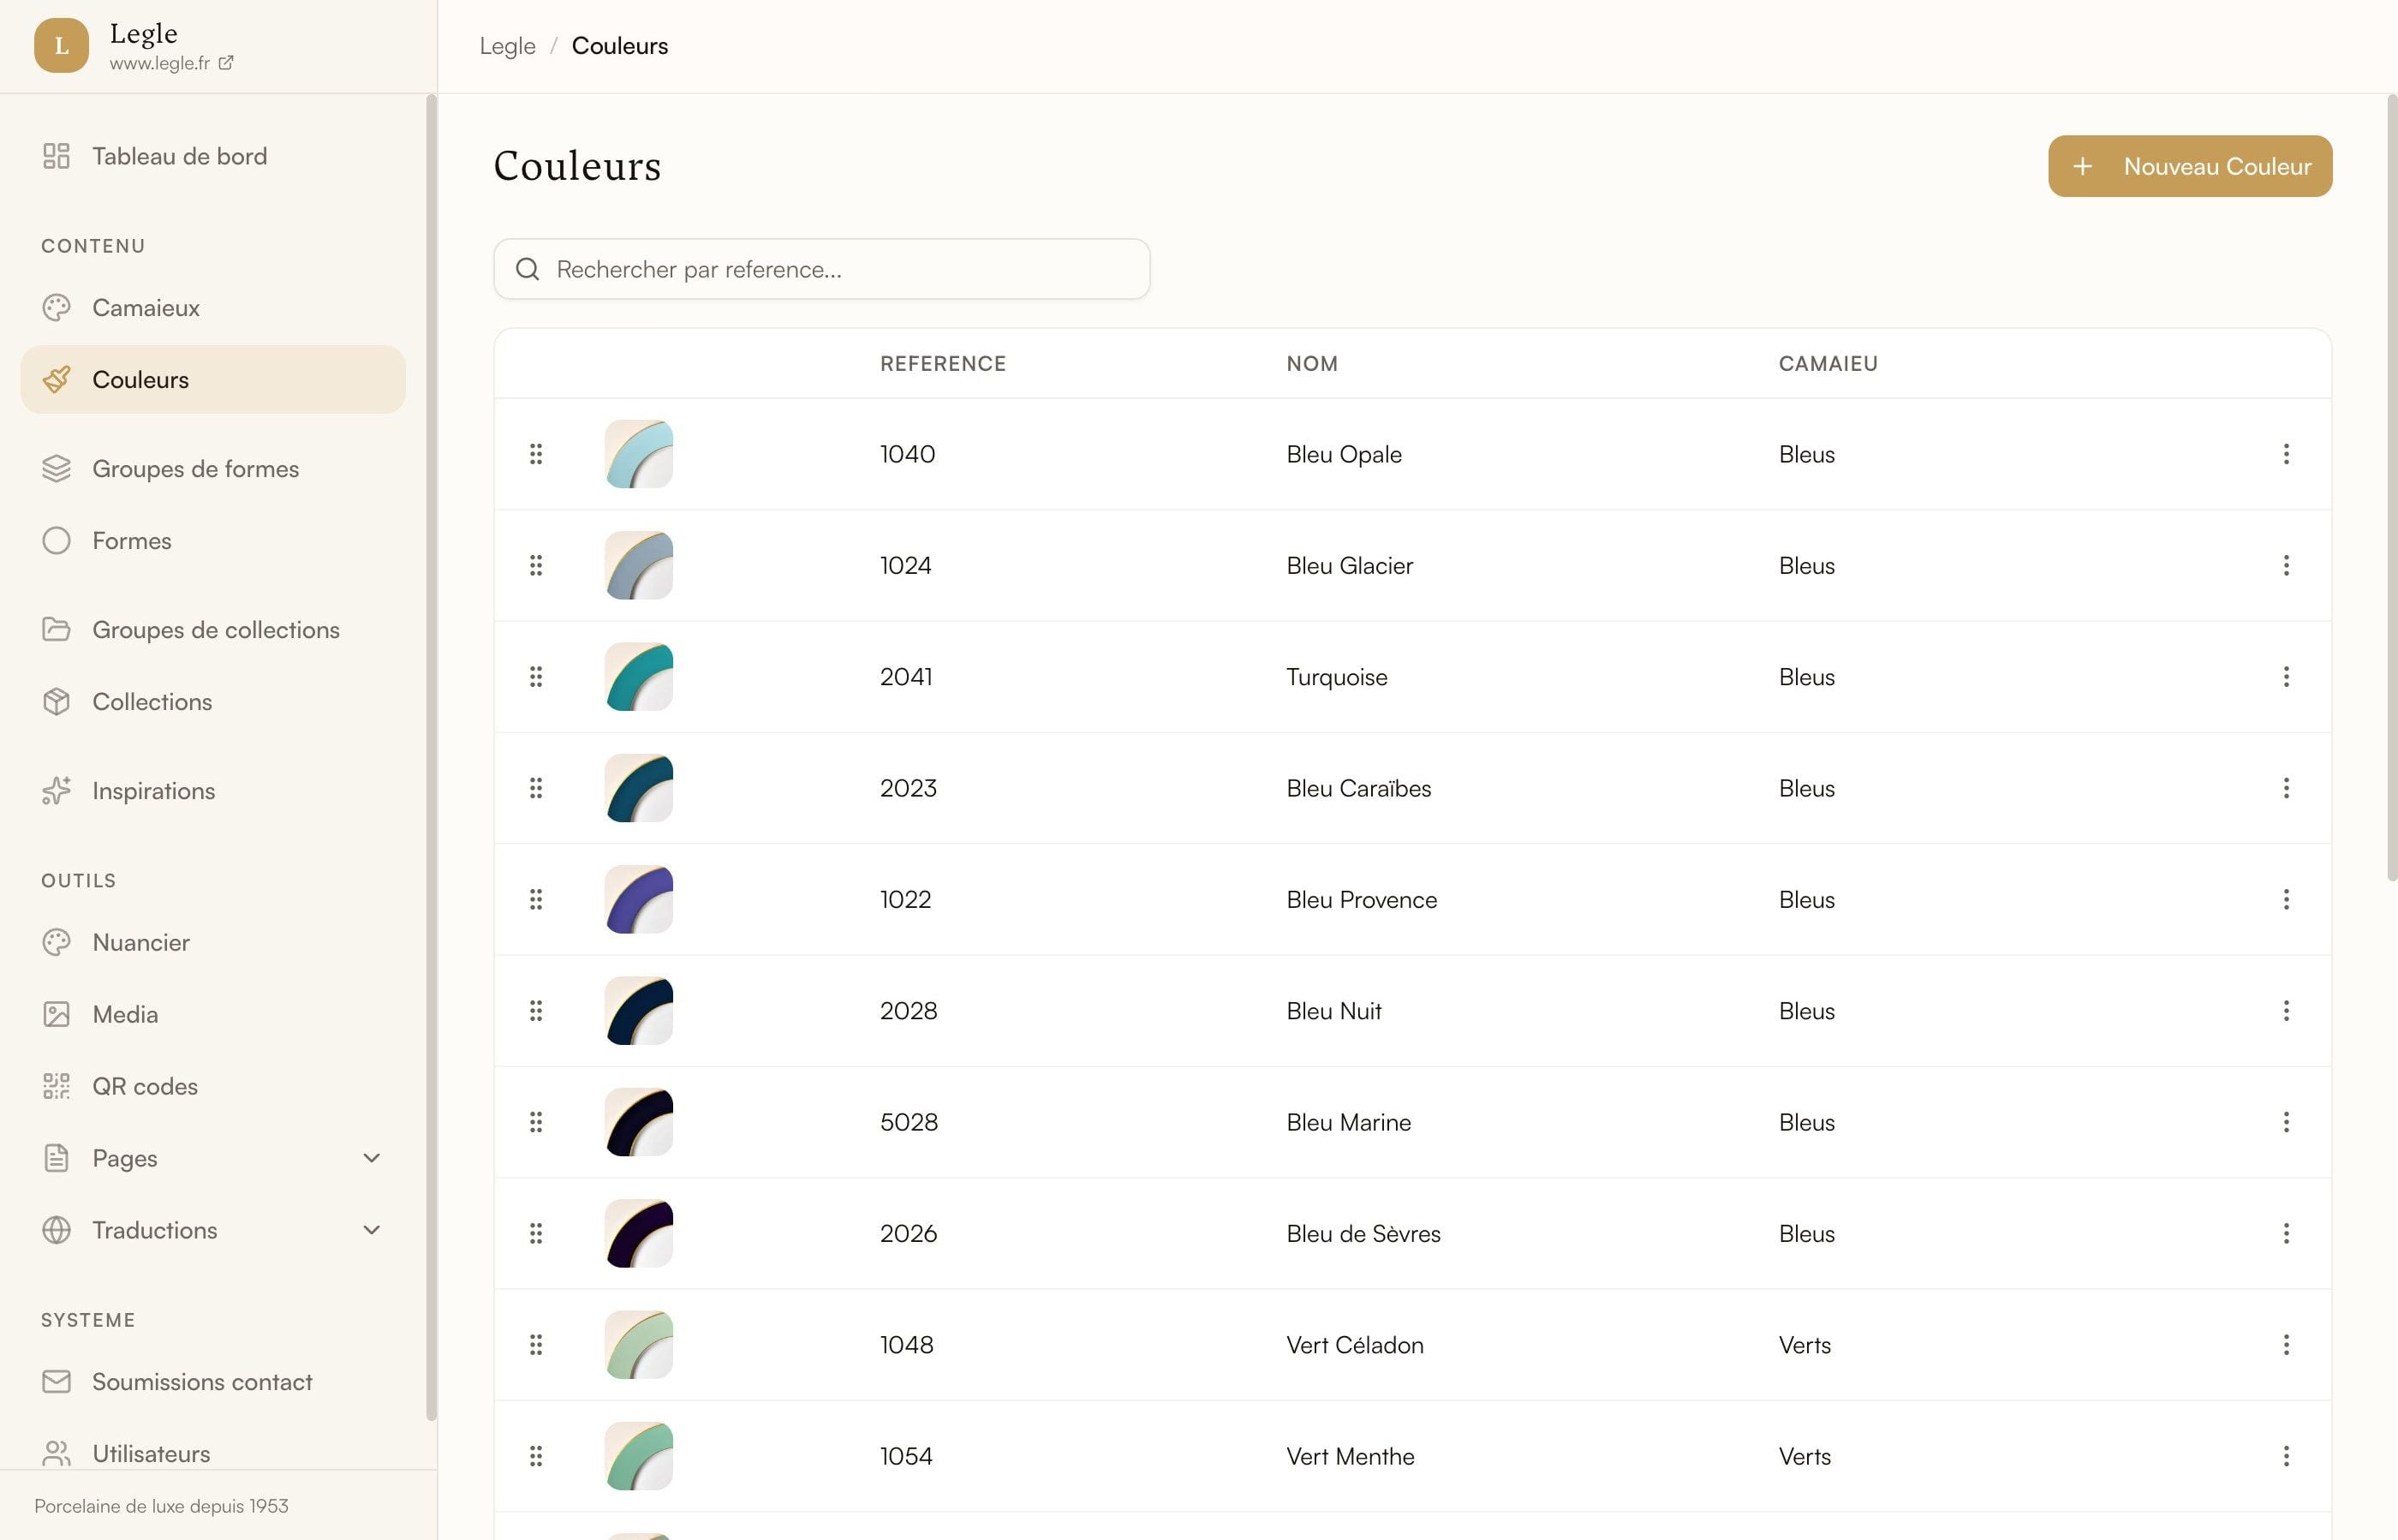Grab handle icon on Turquoise row
Image resolution: width=2398 pixels, height=1540 pixels.
536,677
